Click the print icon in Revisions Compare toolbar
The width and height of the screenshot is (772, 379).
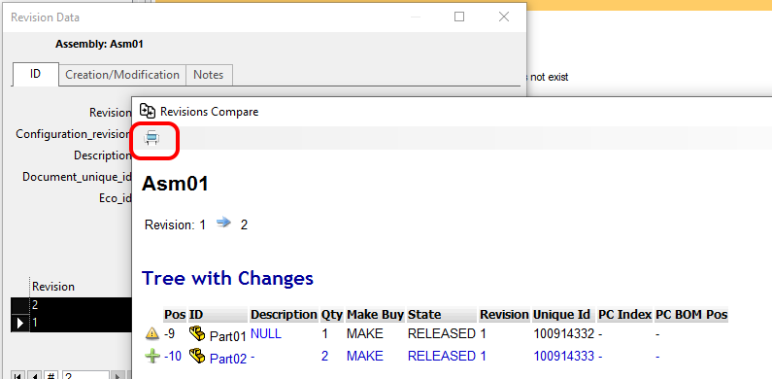point(151,139)
